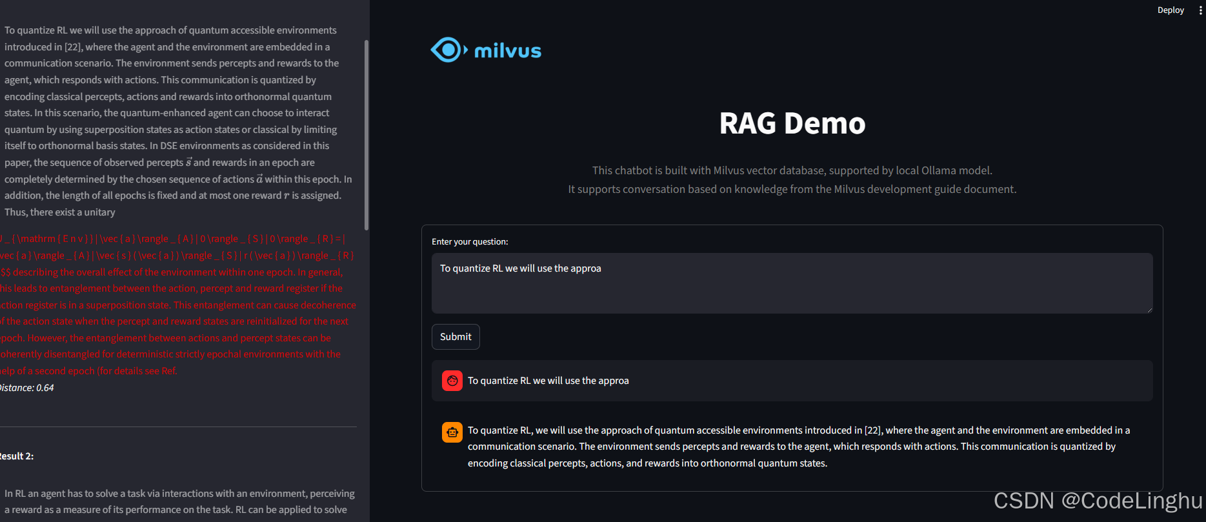This screenshot has height=522, width=1206.
Task: Open the three-dot main menu
Action: point(1200,10)
